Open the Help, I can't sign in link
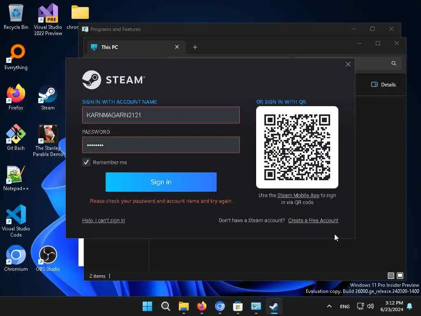The image size is (421, 316). coord(103,221)
